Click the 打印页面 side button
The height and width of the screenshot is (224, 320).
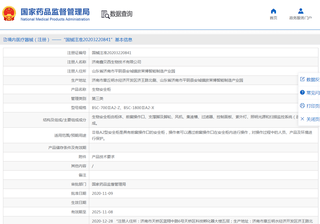pos(309,106)
